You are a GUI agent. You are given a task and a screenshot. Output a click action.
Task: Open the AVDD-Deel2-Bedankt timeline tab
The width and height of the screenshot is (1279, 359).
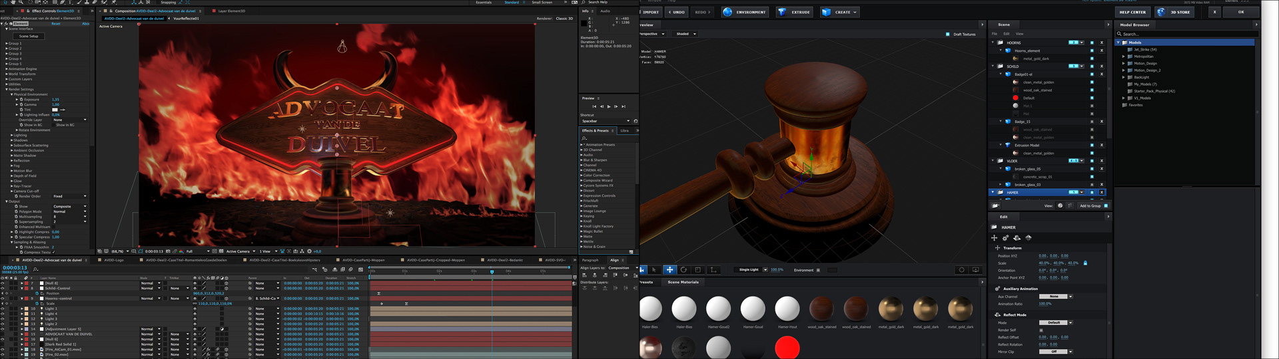point(505,261)
